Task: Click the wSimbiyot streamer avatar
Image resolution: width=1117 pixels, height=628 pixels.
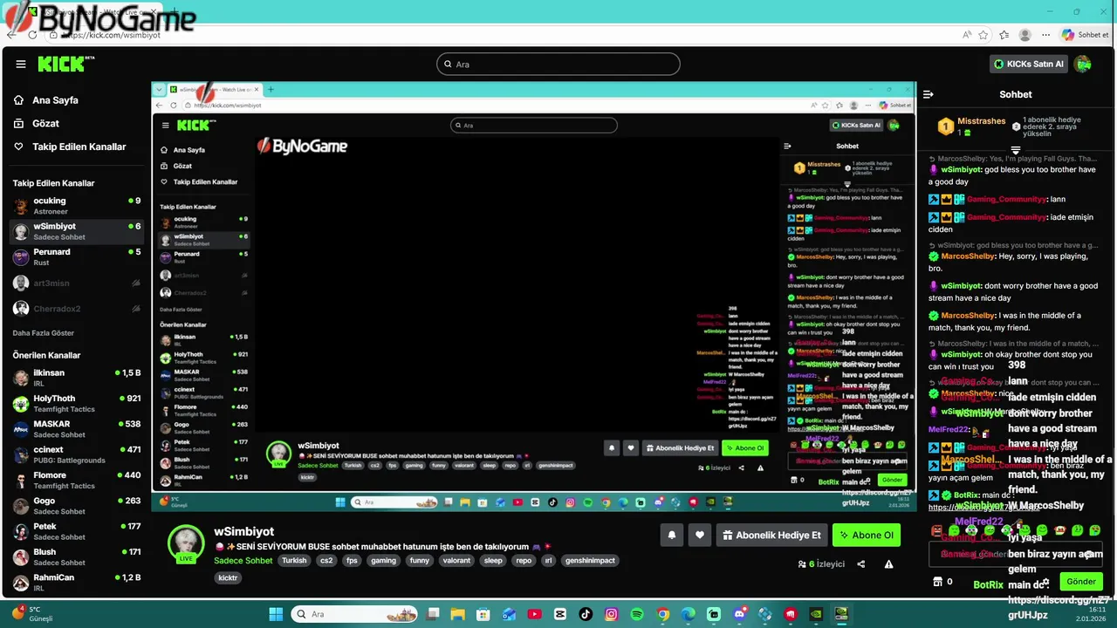Action: (186, 543)
